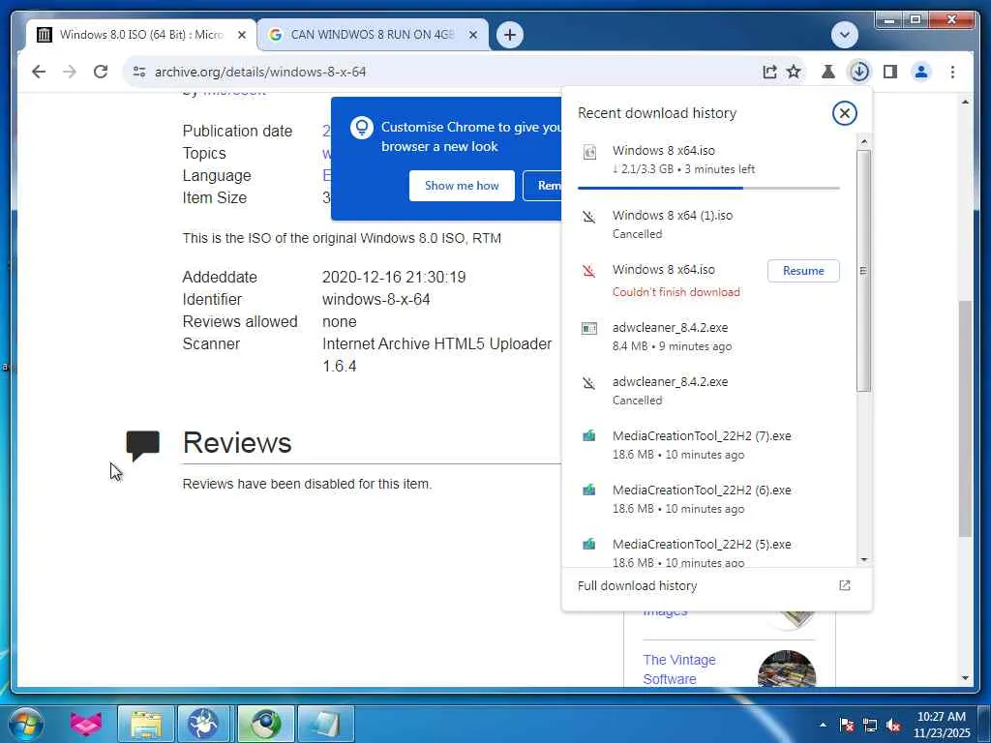Click the lightbulb icon in Customise Chrome popup
This screenshot has width=991, height=743.
362,127
